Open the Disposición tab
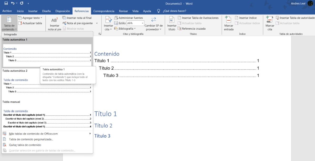Viewport: 315px width, 161px height. pyautogui.click(x=63, y=11)
